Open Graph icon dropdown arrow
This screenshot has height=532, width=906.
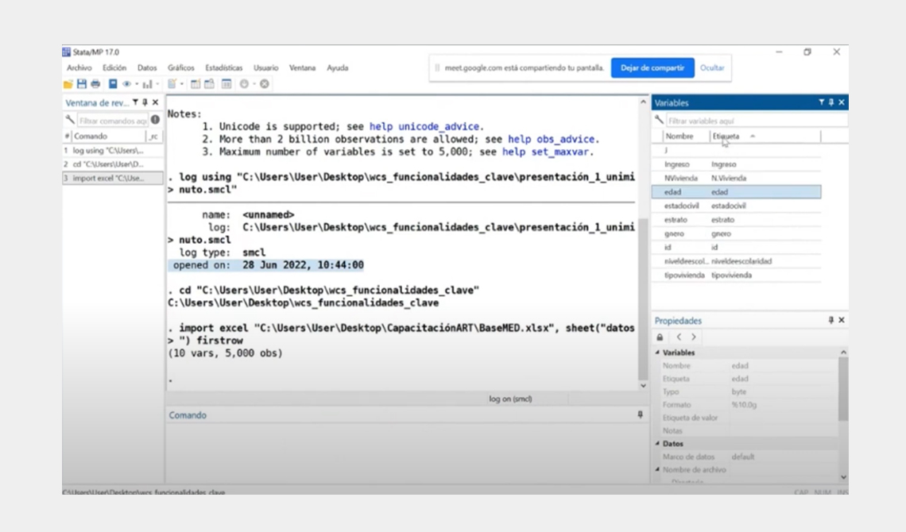point(157,84)
